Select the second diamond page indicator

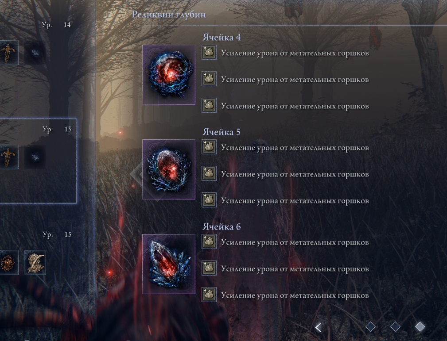pos(395,326)
